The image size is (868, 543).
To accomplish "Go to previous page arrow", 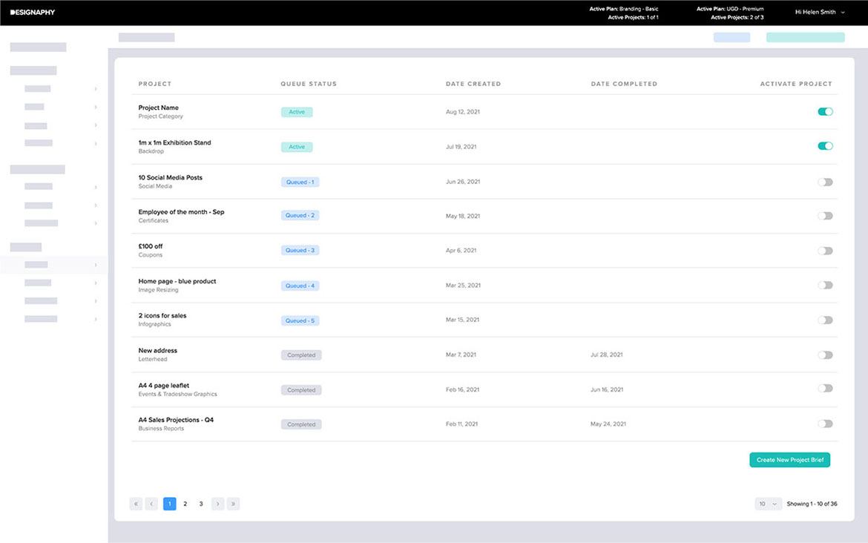I will [x=151, y=504].
